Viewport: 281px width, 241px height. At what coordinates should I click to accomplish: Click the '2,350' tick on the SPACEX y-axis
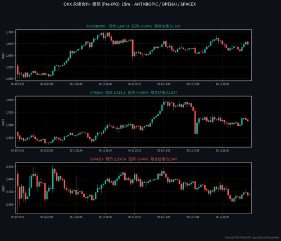pyautogui.click(x=10, y=192)
